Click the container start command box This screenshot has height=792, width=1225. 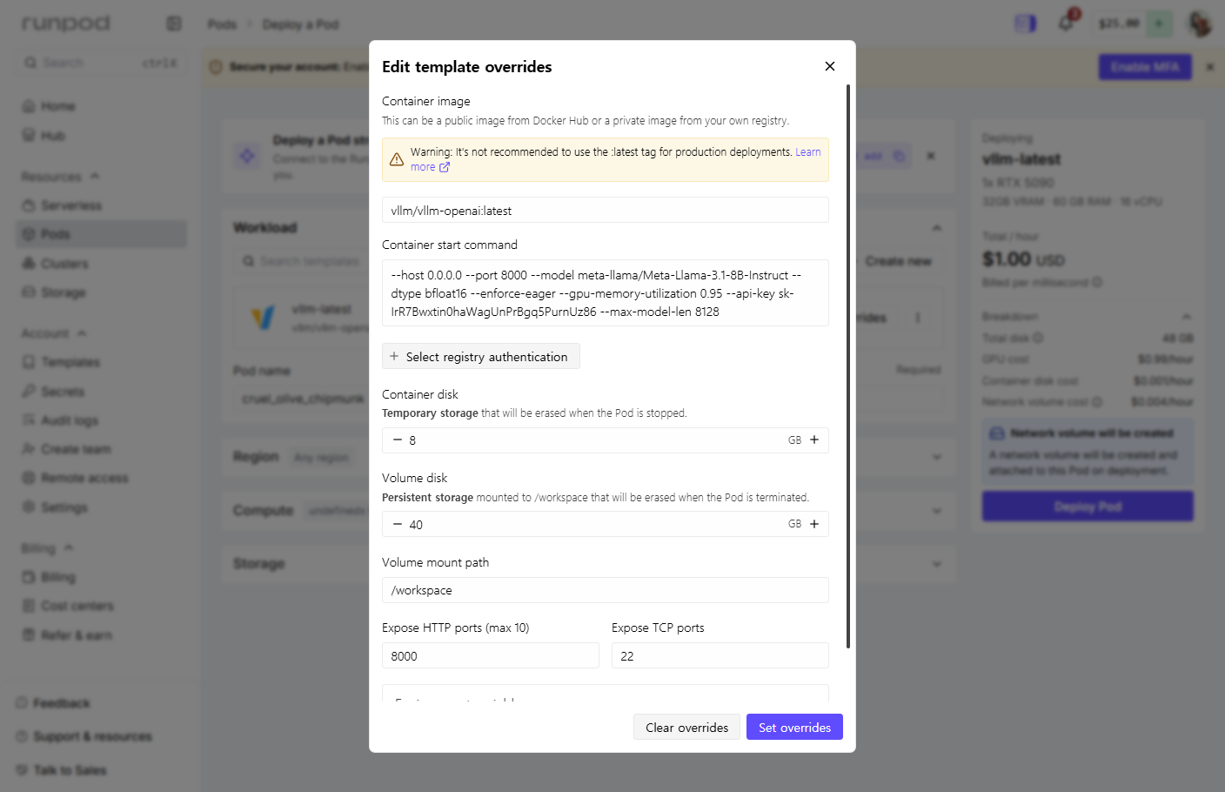point(606,293)
